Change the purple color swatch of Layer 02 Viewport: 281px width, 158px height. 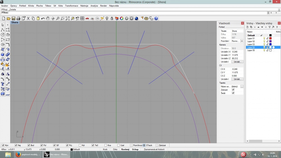point(270,41)
